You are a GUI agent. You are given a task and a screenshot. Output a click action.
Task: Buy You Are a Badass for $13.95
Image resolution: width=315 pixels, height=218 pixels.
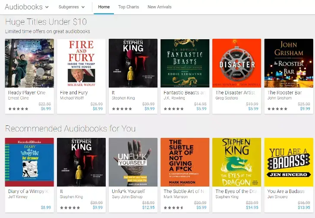pyautogui.click(x=304, y=208)
